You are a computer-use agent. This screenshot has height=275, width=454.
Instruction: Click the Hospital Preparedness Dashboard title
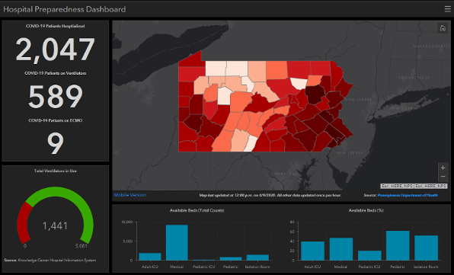tap(65, 9)
